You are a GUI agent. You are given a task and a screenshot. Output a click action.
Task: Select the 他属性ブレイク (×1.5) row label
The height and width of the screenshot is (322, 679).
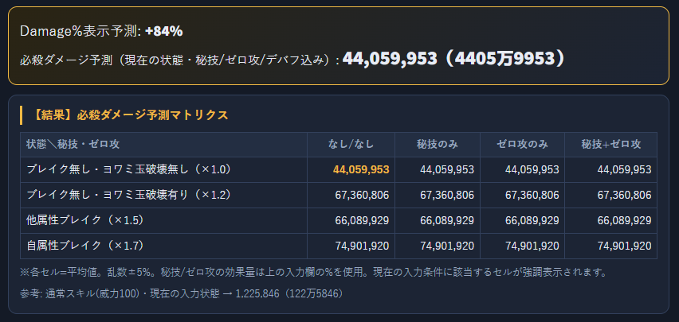[84, 220]
